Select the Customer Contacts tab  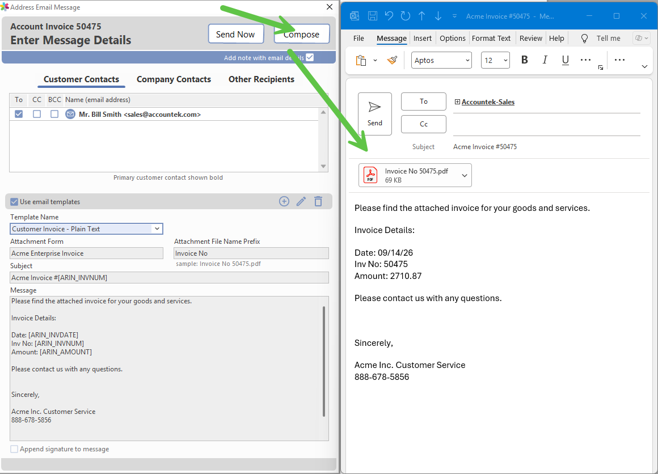coord(82,79)
